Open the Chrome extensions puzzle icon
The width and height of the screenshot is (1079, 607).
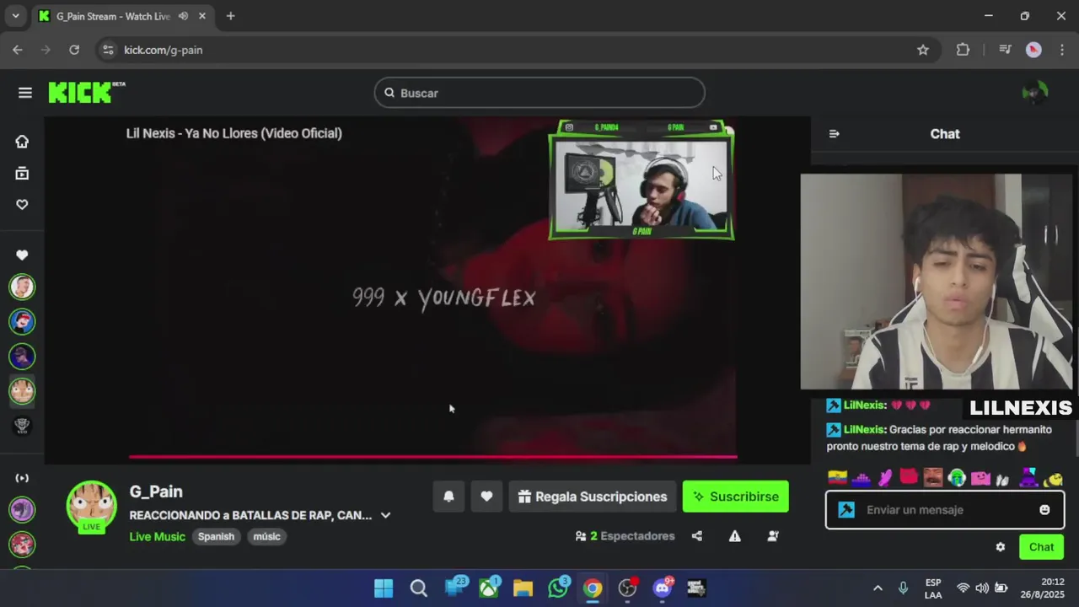pyautogui.click(x=963, y=50)
